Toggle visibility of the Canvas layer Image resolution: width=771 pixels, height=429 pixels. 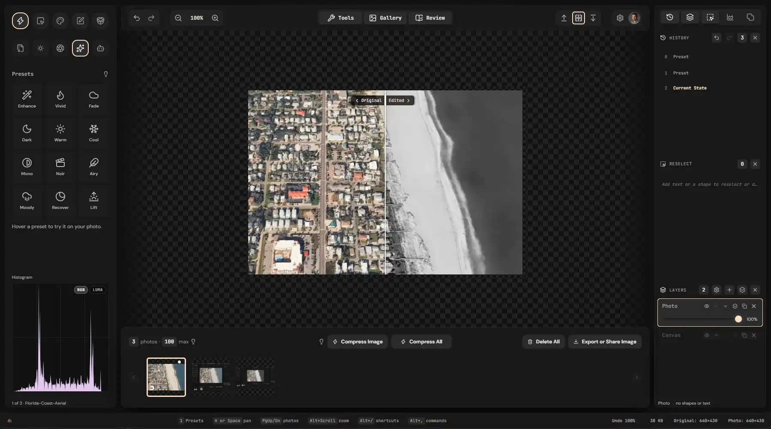click(x=707, y=335)
